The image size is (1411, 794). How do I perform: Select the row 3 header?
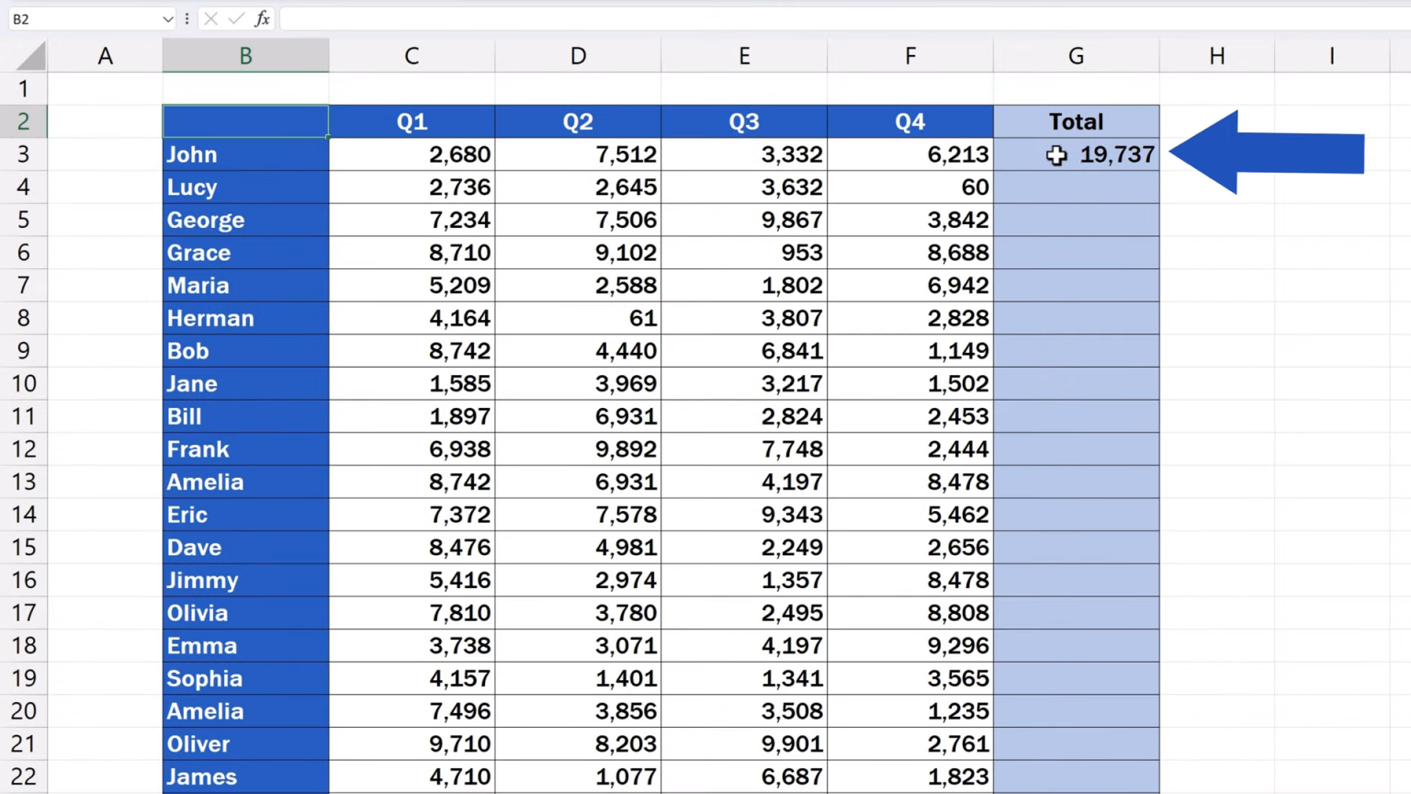point(23,154)
